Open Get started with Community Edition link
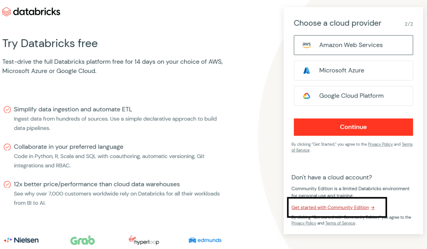427x249 pixels. (x=333, y=208)
